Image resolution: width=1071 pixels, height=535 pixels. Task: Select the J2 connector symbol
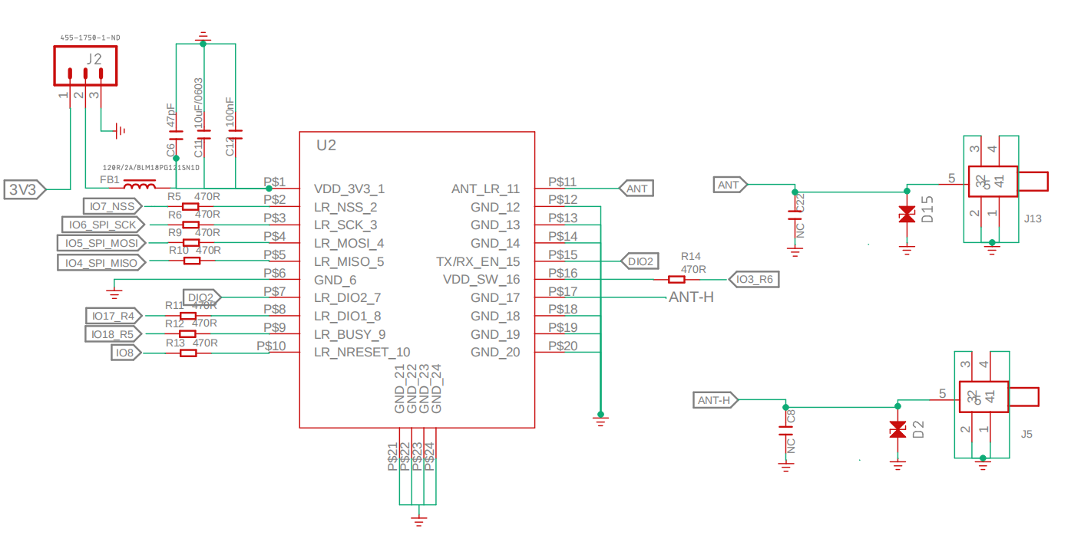pos(85,65)
